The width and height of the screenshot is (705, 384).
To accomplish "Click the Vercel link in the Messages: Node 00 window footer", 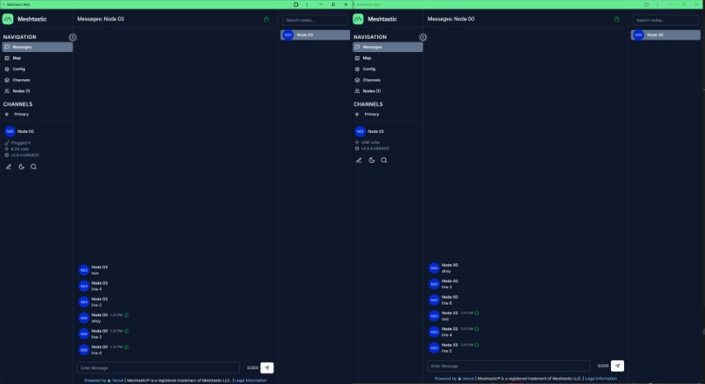I will tap(466, 378).
